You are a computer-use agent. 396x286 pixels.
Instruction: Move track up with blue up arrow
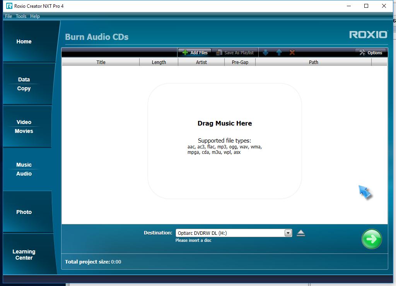point(279,53)
